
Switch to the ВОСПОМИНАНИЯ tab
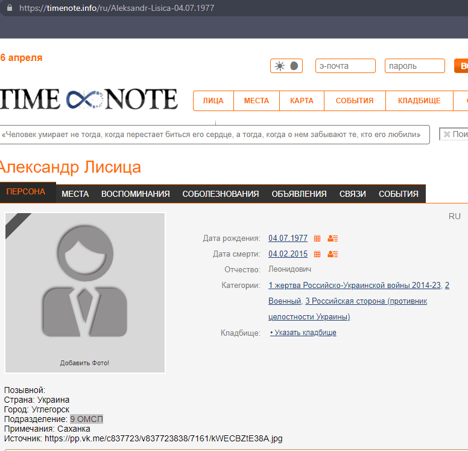(135, 194)
